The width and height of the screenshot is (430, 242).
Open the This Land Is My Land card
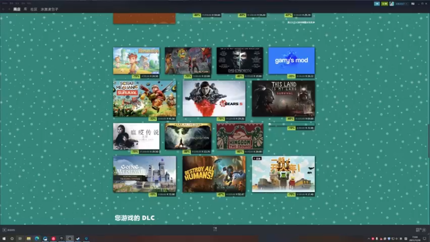(x=284, y=98)
